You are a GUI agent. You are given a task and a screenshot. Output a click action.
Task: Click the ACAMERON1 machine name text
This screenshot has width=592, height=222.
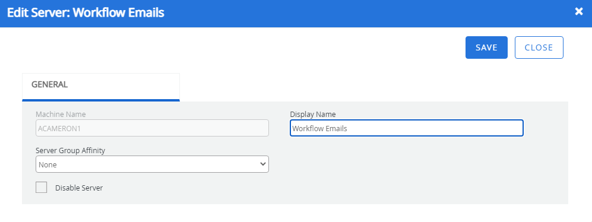[x=59, y=128]
